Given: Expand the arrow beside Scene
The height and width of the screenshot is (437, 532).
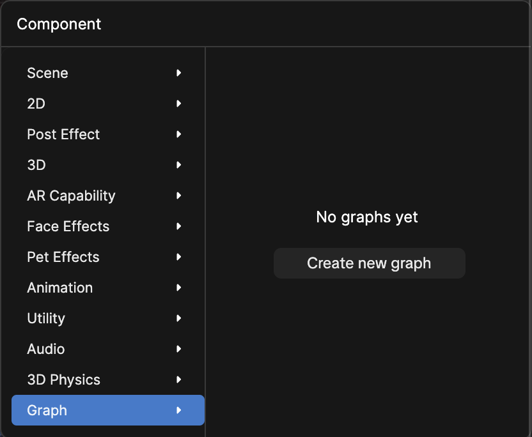Looking at the screenshot, I should click(179, 73).
